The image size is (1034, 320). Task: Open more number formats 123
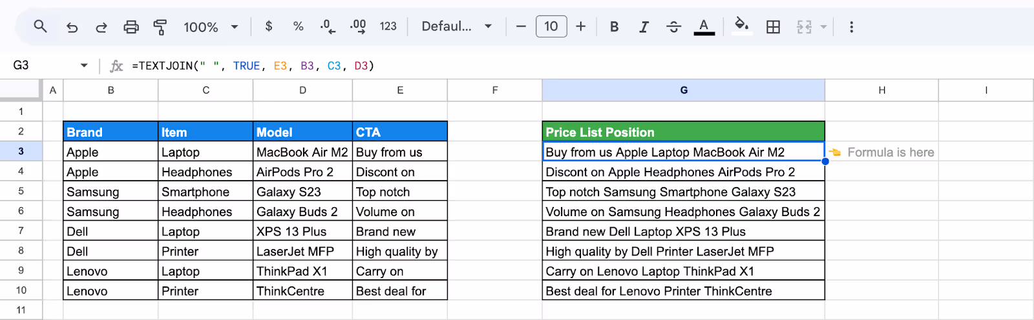(x=388, y=26)
